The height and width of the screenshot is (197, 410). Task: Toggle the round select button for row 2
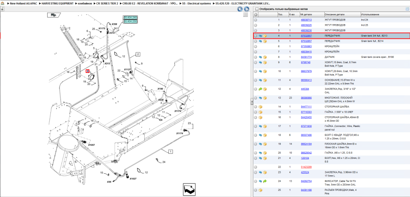pos(256,25)
